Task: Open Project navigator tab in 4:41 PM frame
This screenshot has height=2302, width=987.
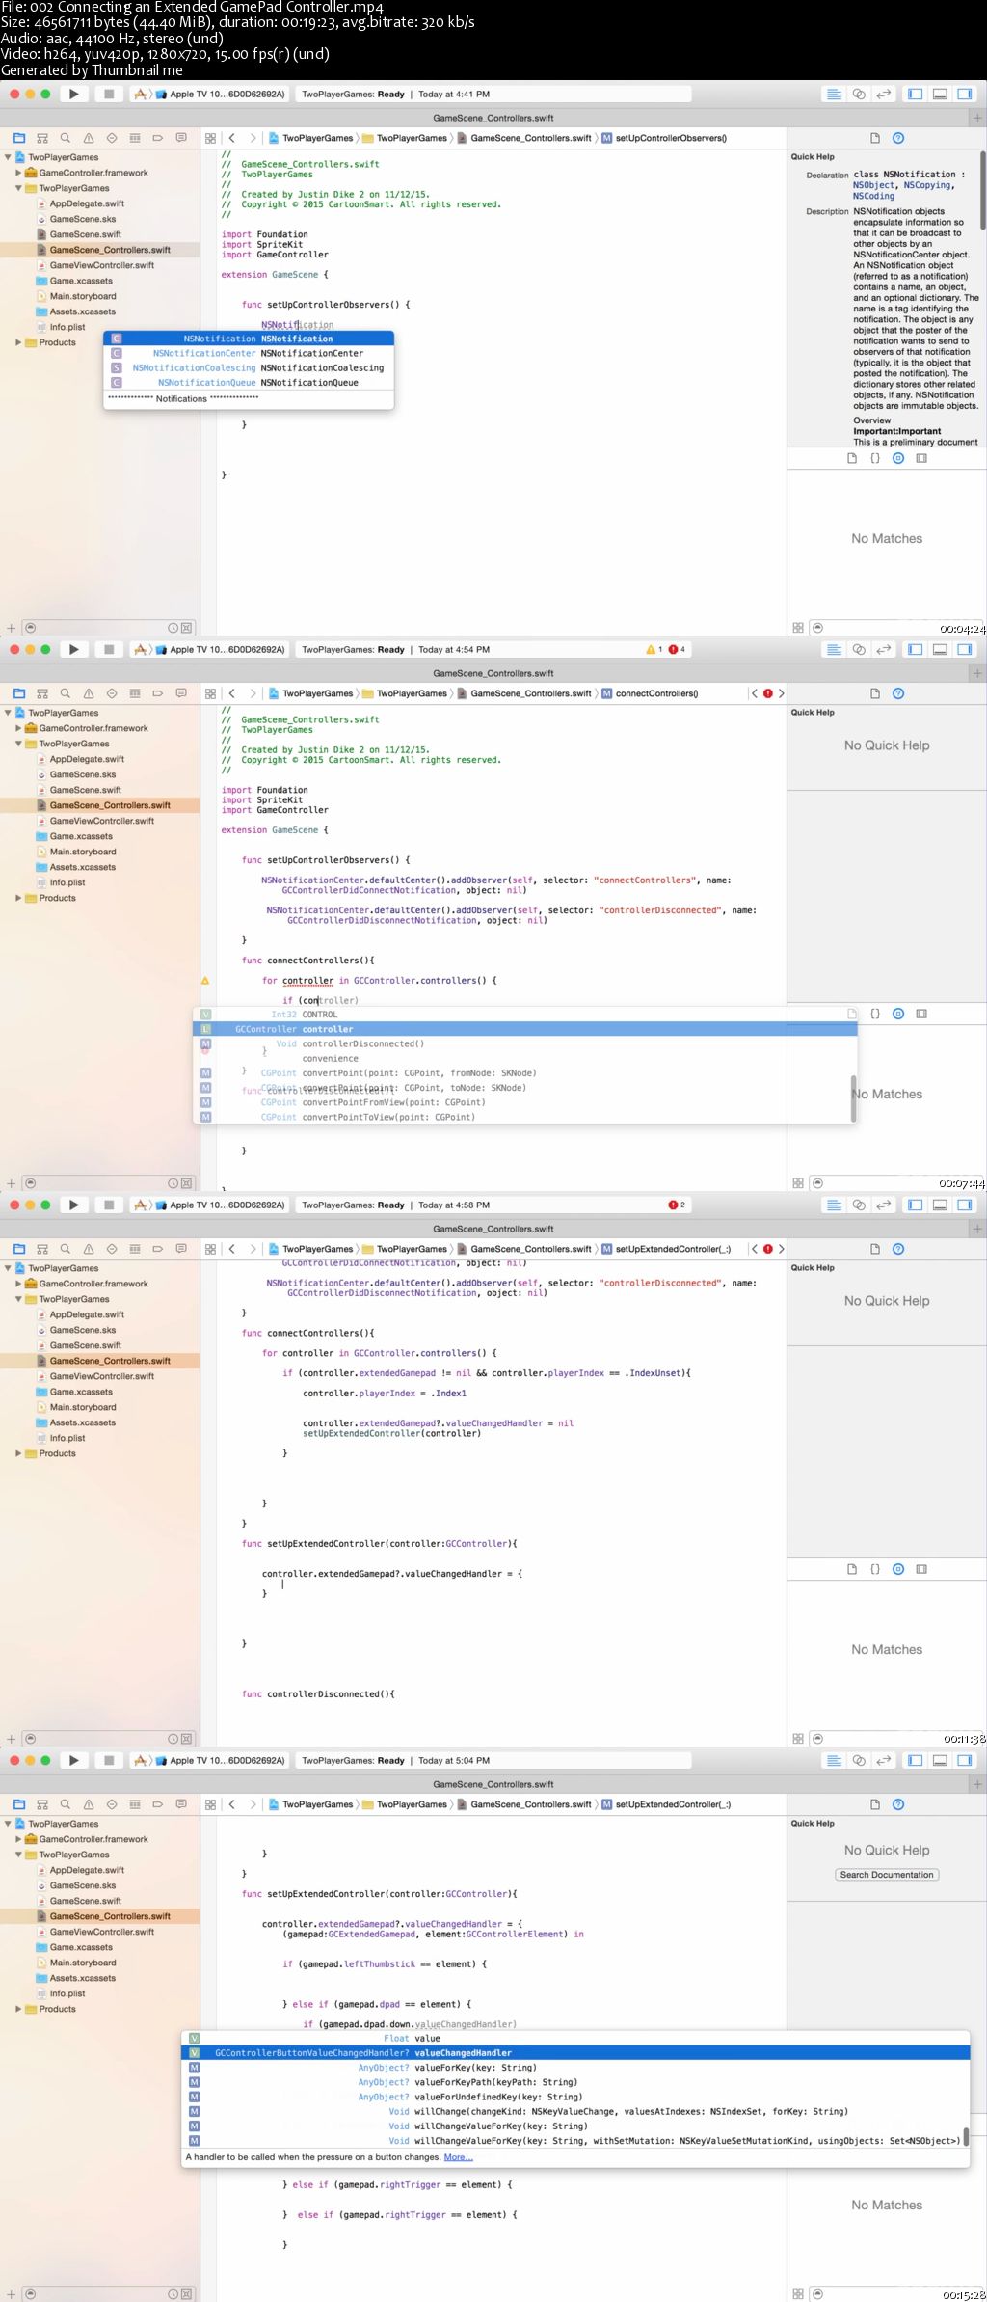Action: coord(19,138)
